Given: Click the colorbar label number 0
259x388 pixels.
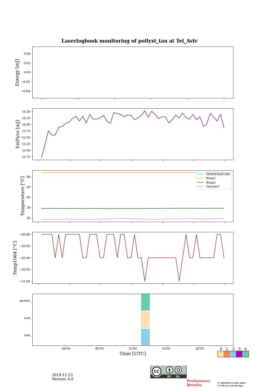Looking at the screenshot, I should pos(221,349).
